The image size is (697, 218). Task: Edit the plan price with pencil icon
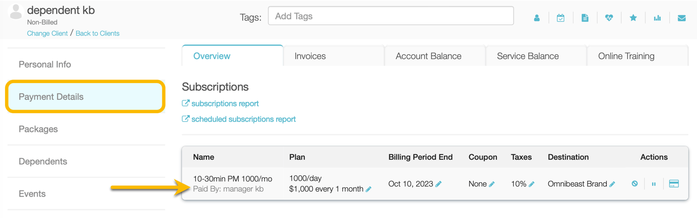(368, 189)
